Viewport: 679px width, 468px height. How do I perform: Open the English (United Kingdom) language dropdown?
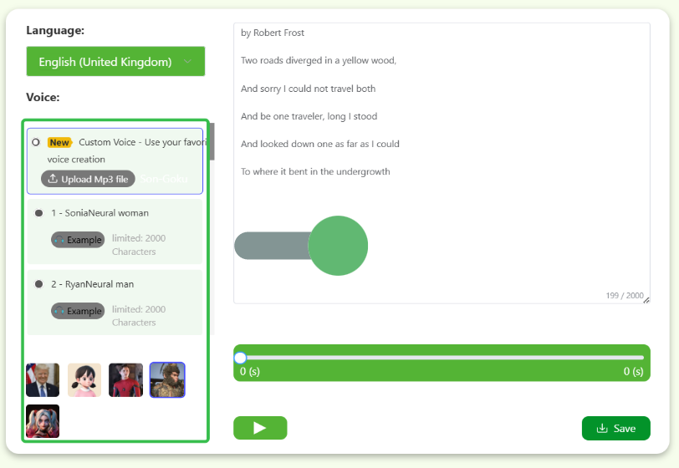point(115,62)
